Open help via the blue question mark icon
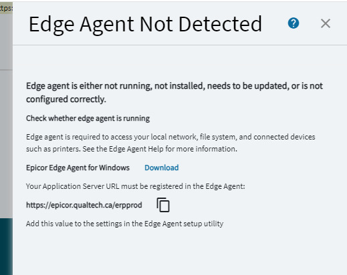Screen dimensions: 347x275 tap(294, 23)
